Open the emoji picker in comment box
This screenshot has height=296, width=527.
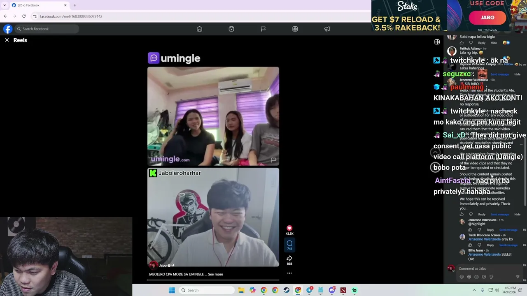pyautogui.click(x=469, y=277)
